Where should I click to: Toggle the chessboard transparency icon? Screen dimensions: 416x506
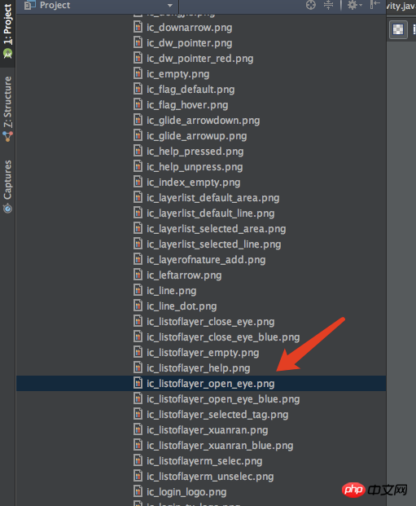pyautogui.click(x=398, y=29)
